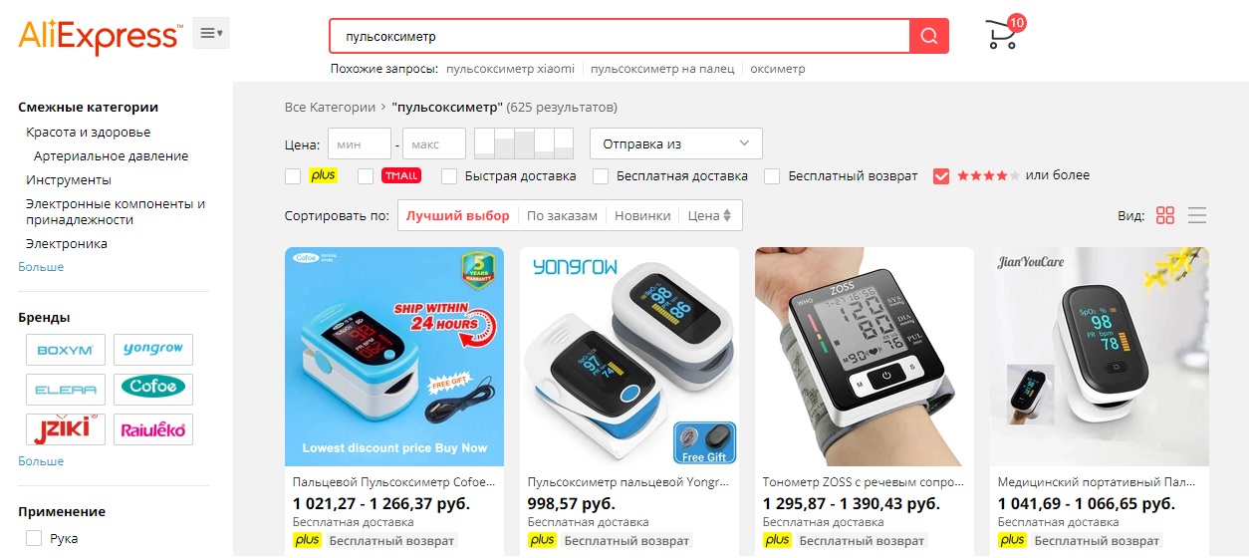The height and width of the screenshot is (558, 1249).
Task: Open the categories menu dropdown beside the logo
Action: 211,33
